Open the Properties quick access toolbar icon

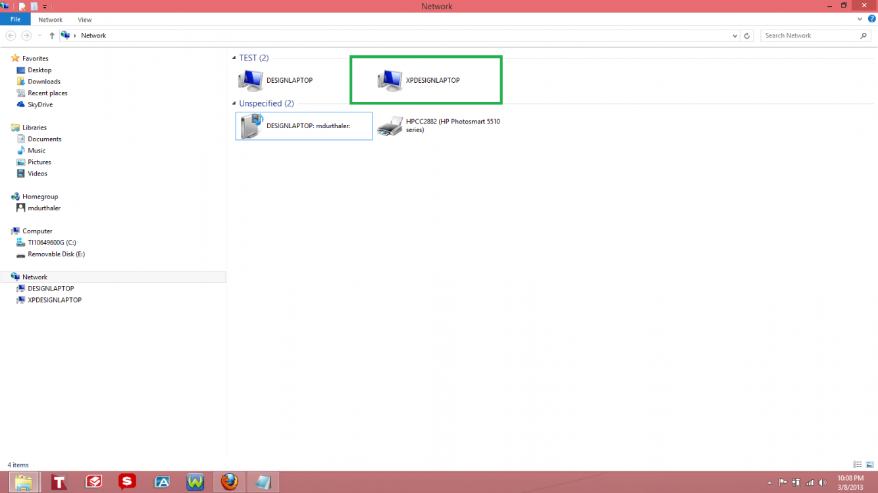22,6
